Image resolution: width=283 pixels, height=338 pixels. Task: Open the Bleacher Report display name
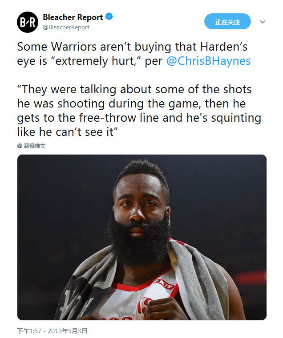coord(73,17)
